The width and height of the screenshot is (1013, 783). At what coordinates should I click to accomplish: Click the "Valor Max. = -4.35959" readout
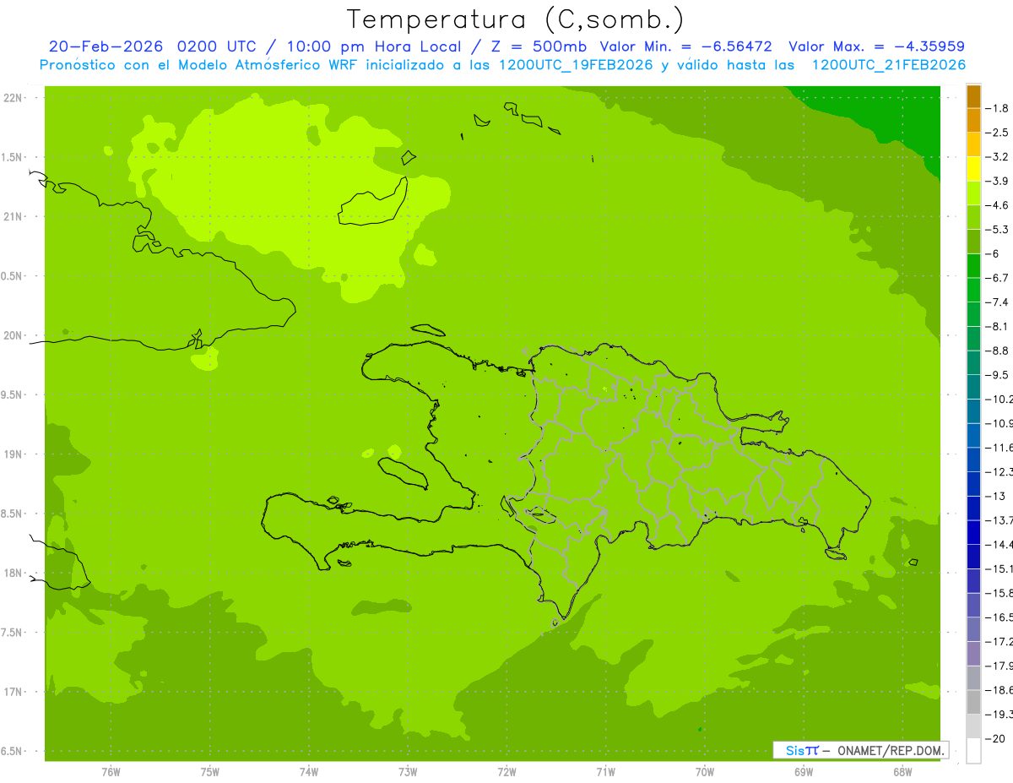point(876,46)
